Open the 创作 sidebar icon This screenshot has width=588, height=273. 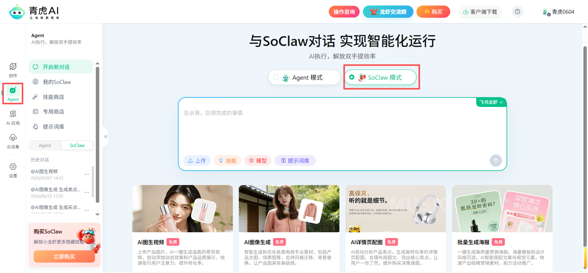point(13,70)
